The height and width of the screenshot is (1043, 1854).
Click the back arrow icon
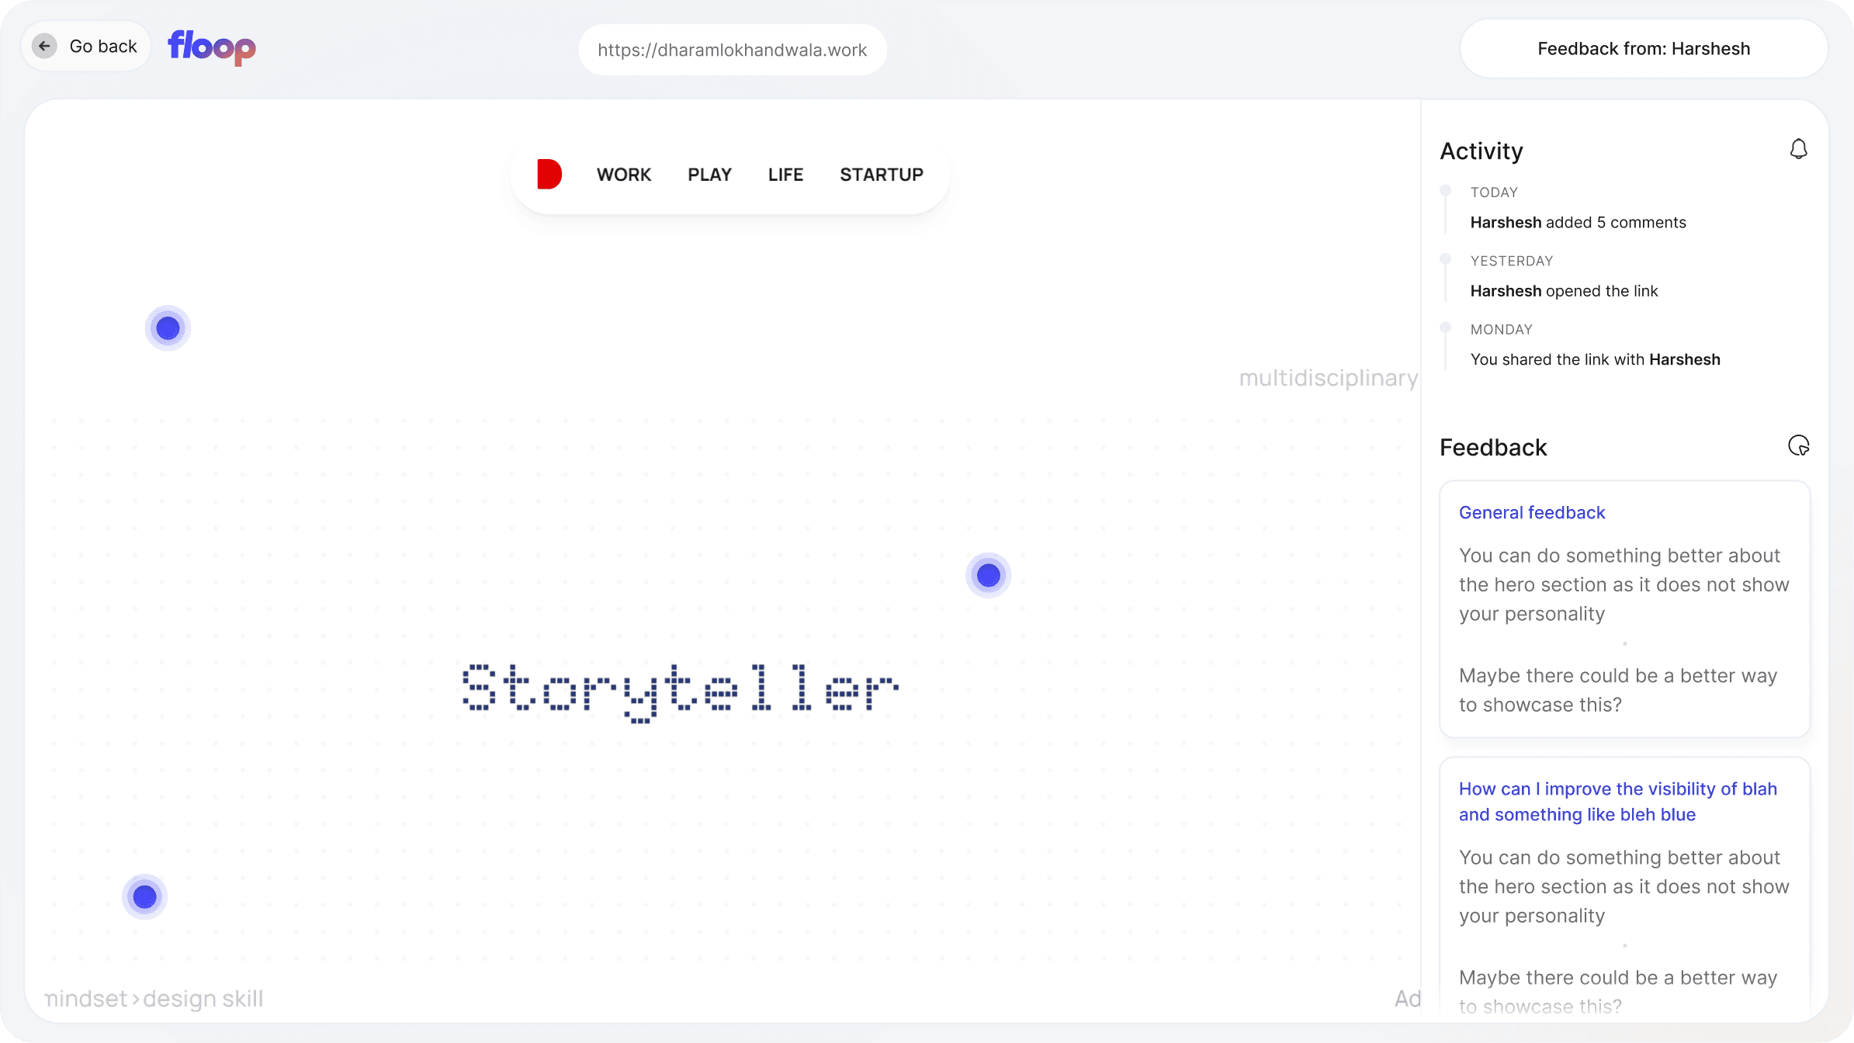coord(44,47)
